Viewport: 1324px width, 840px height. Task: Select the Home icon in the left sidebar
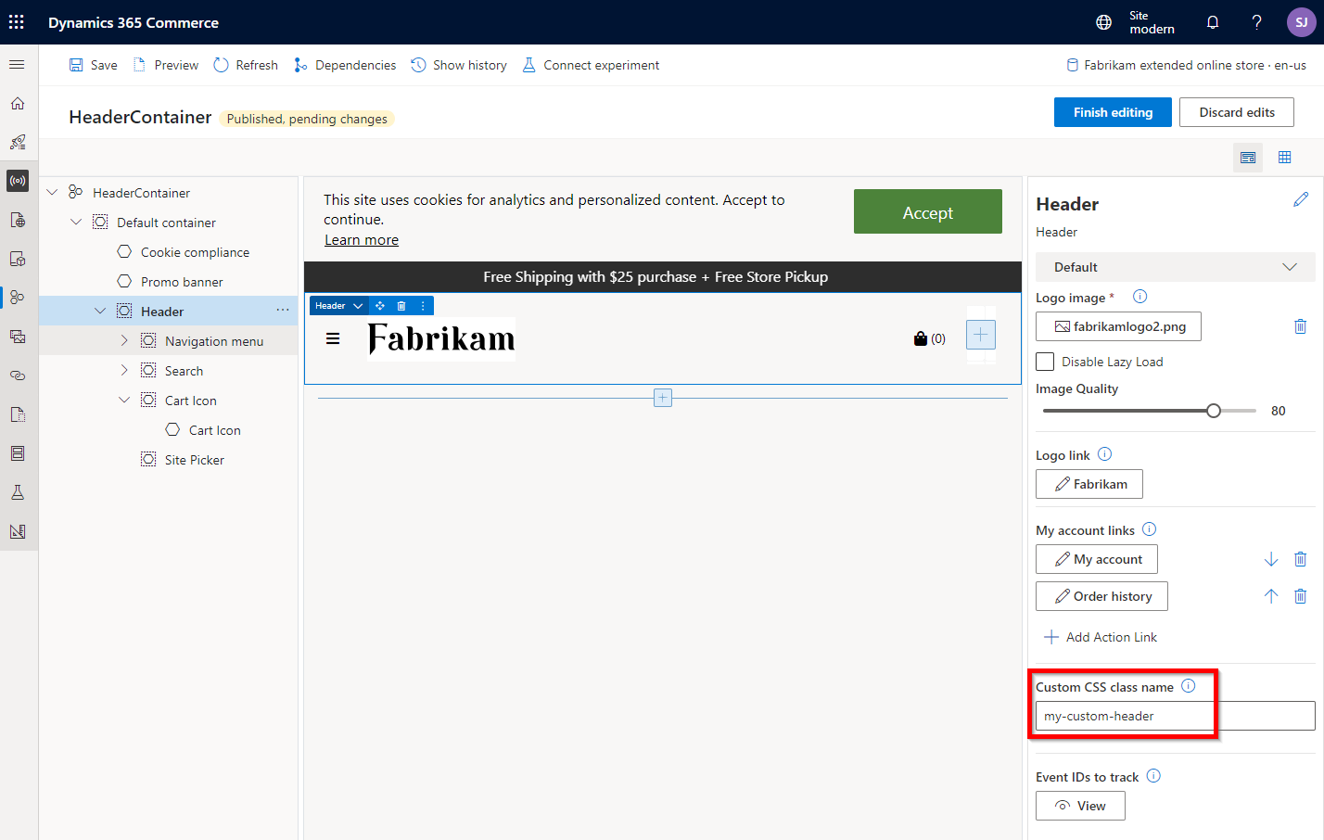[x=17, y=103]
